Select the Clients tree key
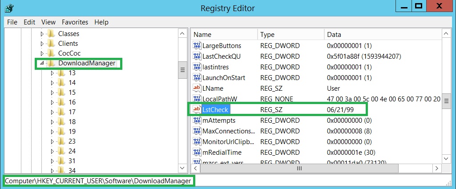 click(x=68, y=44)
